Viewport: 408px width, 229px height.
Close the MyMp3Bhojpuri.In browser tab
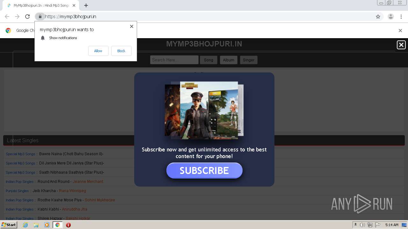pos(74,5)
